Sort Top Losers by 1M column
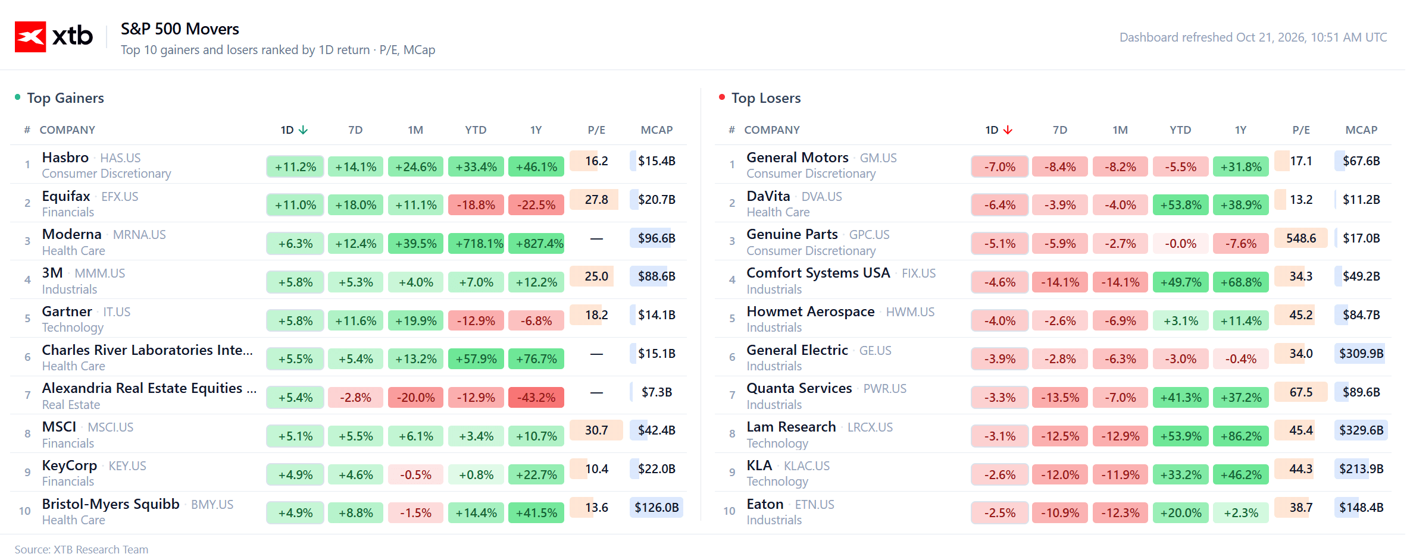This screenshot has height=557, width=1410. pyautogui.click(x=1120, y=130)
